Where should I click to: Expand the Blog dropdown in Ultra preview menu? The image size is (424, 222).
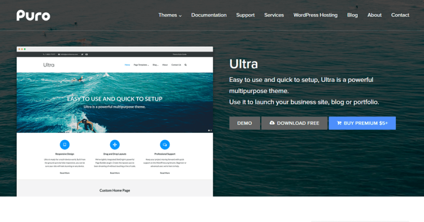[155, 65]
